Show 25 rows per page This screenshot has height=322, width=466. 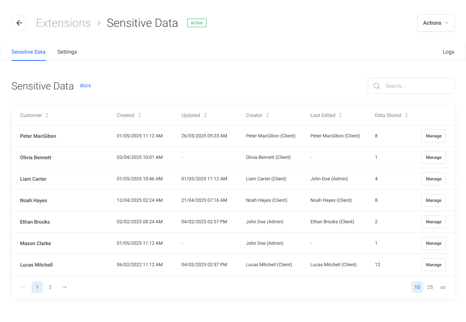pos(430,287)
